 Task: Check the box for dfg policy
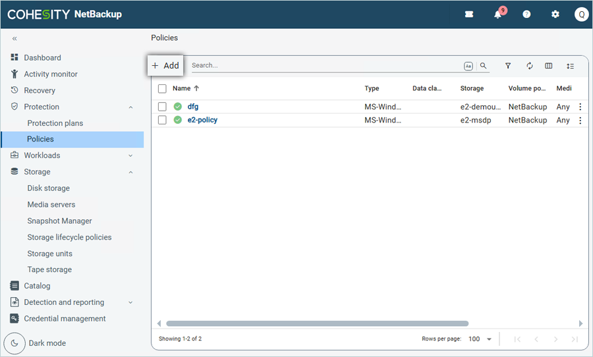[x=162, y=107]
